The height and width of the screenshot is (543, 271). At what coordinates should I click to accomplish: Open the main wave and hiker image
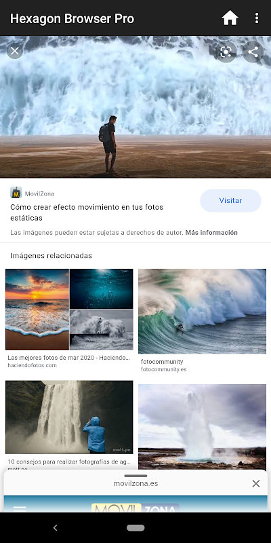135,107
